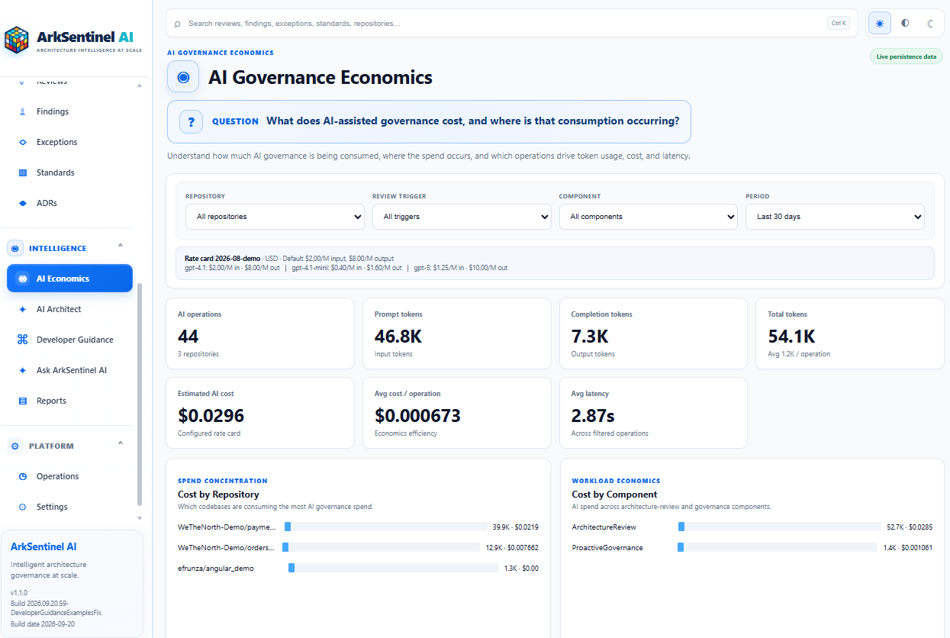This screenshot has width=950, height=638.
Task: Collapse the Platform section chevron
Action: [x=120, y=443]
